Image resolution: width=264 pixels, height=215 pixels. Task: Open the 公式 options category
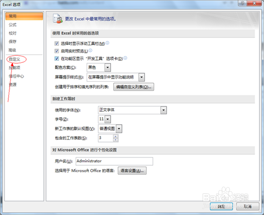13,25
